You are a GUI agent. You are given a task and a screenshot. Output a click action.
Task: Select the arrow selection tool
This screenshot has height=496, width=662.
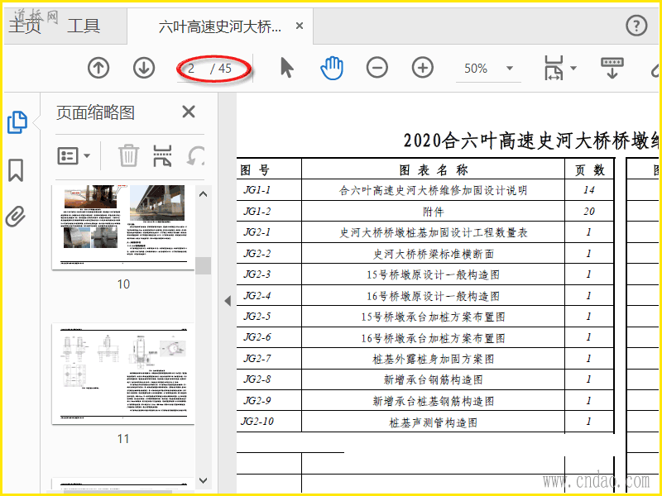pos(287,68)
